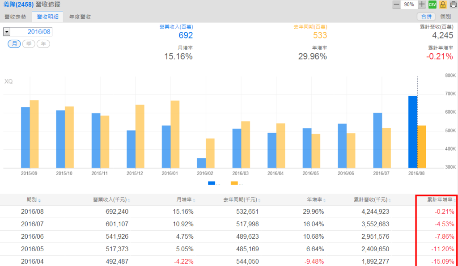The height and width of the screenshot is (266, 458).
Task: Switch to 個別 view
Action: pos(445,17)
